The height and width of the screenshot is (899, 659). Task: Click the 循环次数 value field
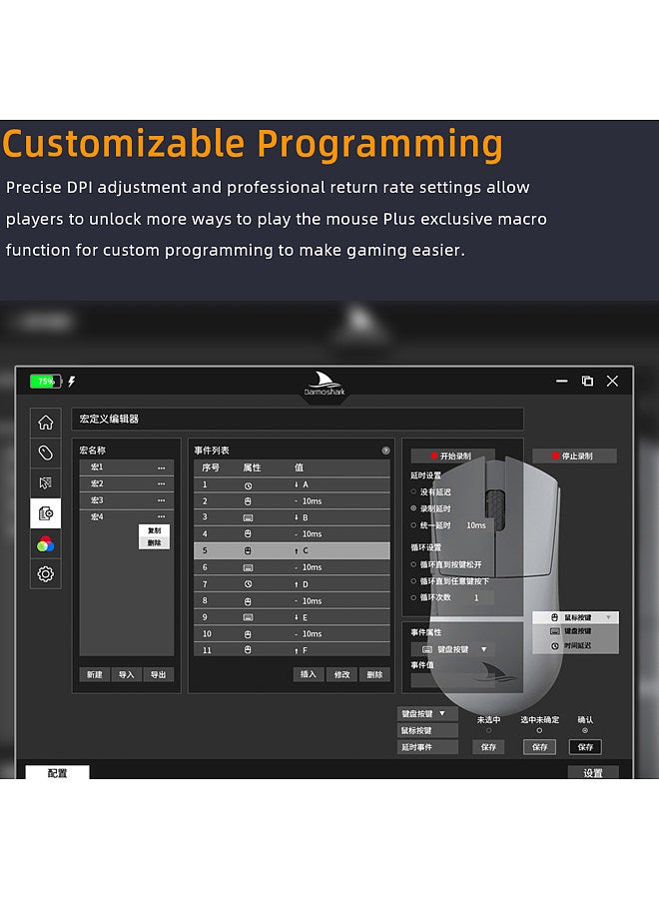click(476, 597)
